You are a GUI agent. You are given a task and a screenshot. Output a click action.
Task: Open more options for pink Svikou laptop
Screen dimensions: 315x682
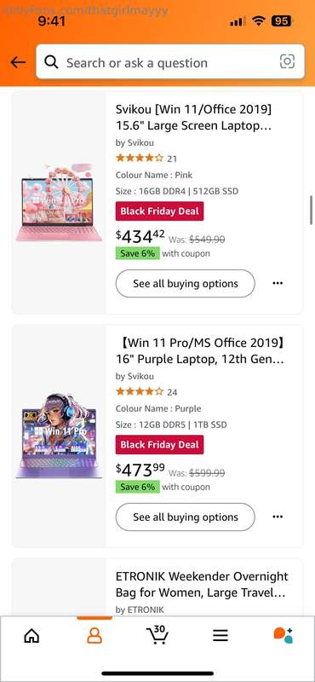pos(278,283)
